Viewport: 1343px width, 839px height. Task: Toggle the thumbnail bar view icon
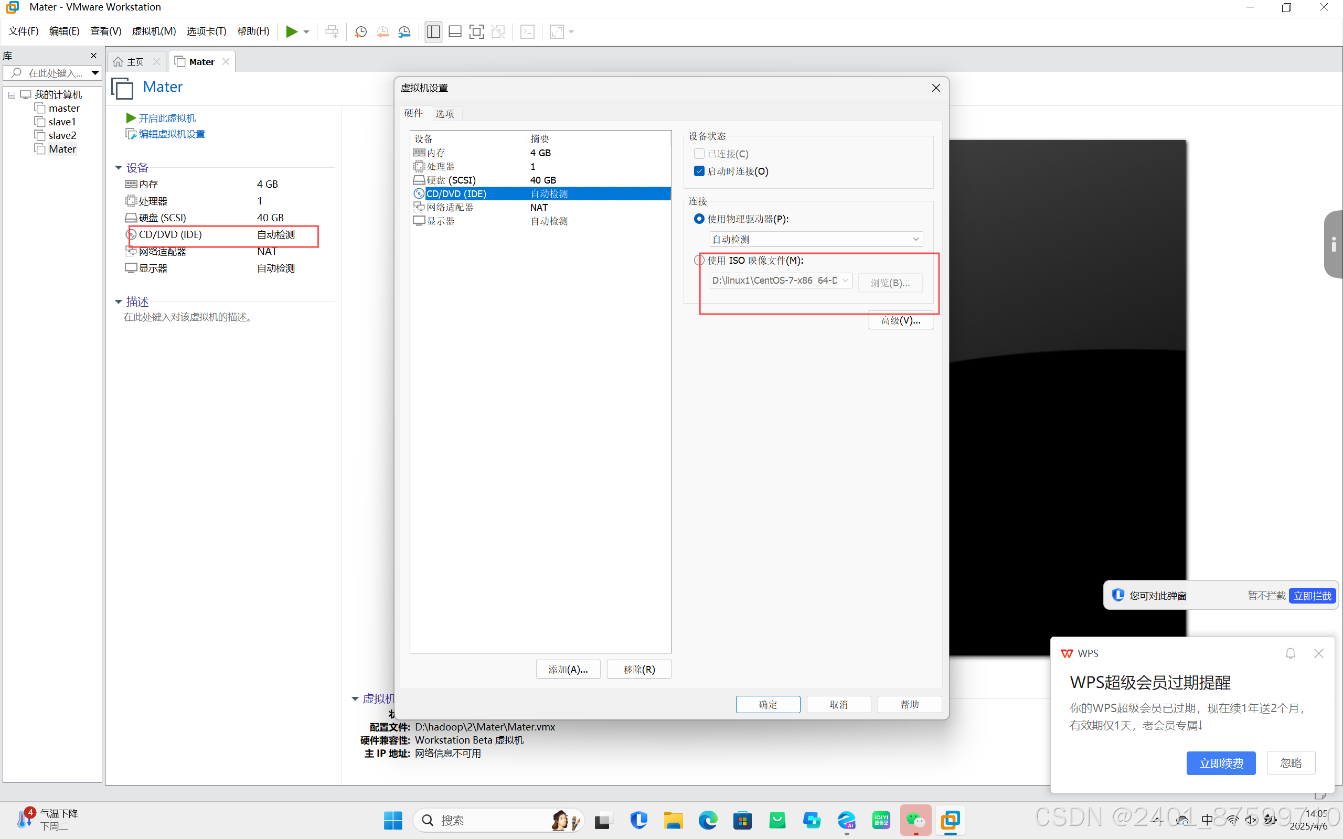pyautogui.click(x=455, y=31)
